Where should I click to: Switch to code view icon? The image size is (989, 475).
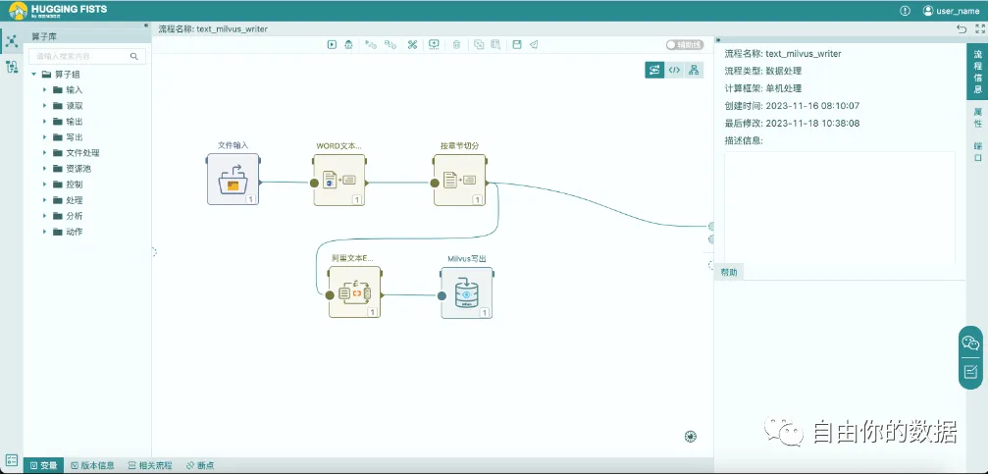point(674,70)
